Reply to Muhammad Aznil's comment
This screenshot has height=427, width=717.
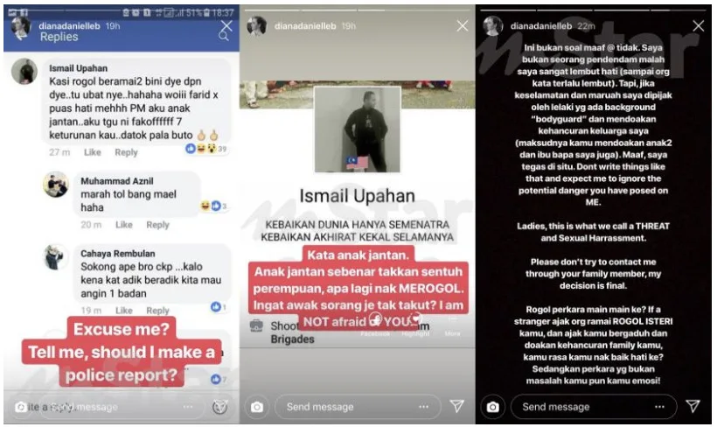(x=157, y=225)
